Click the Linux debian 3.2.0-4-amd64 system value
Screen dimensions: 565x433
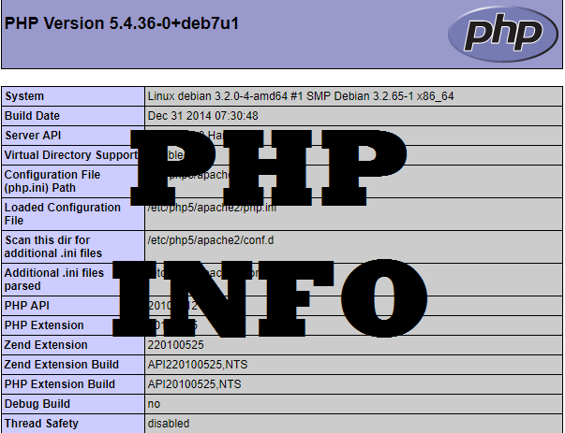(301, 96)
